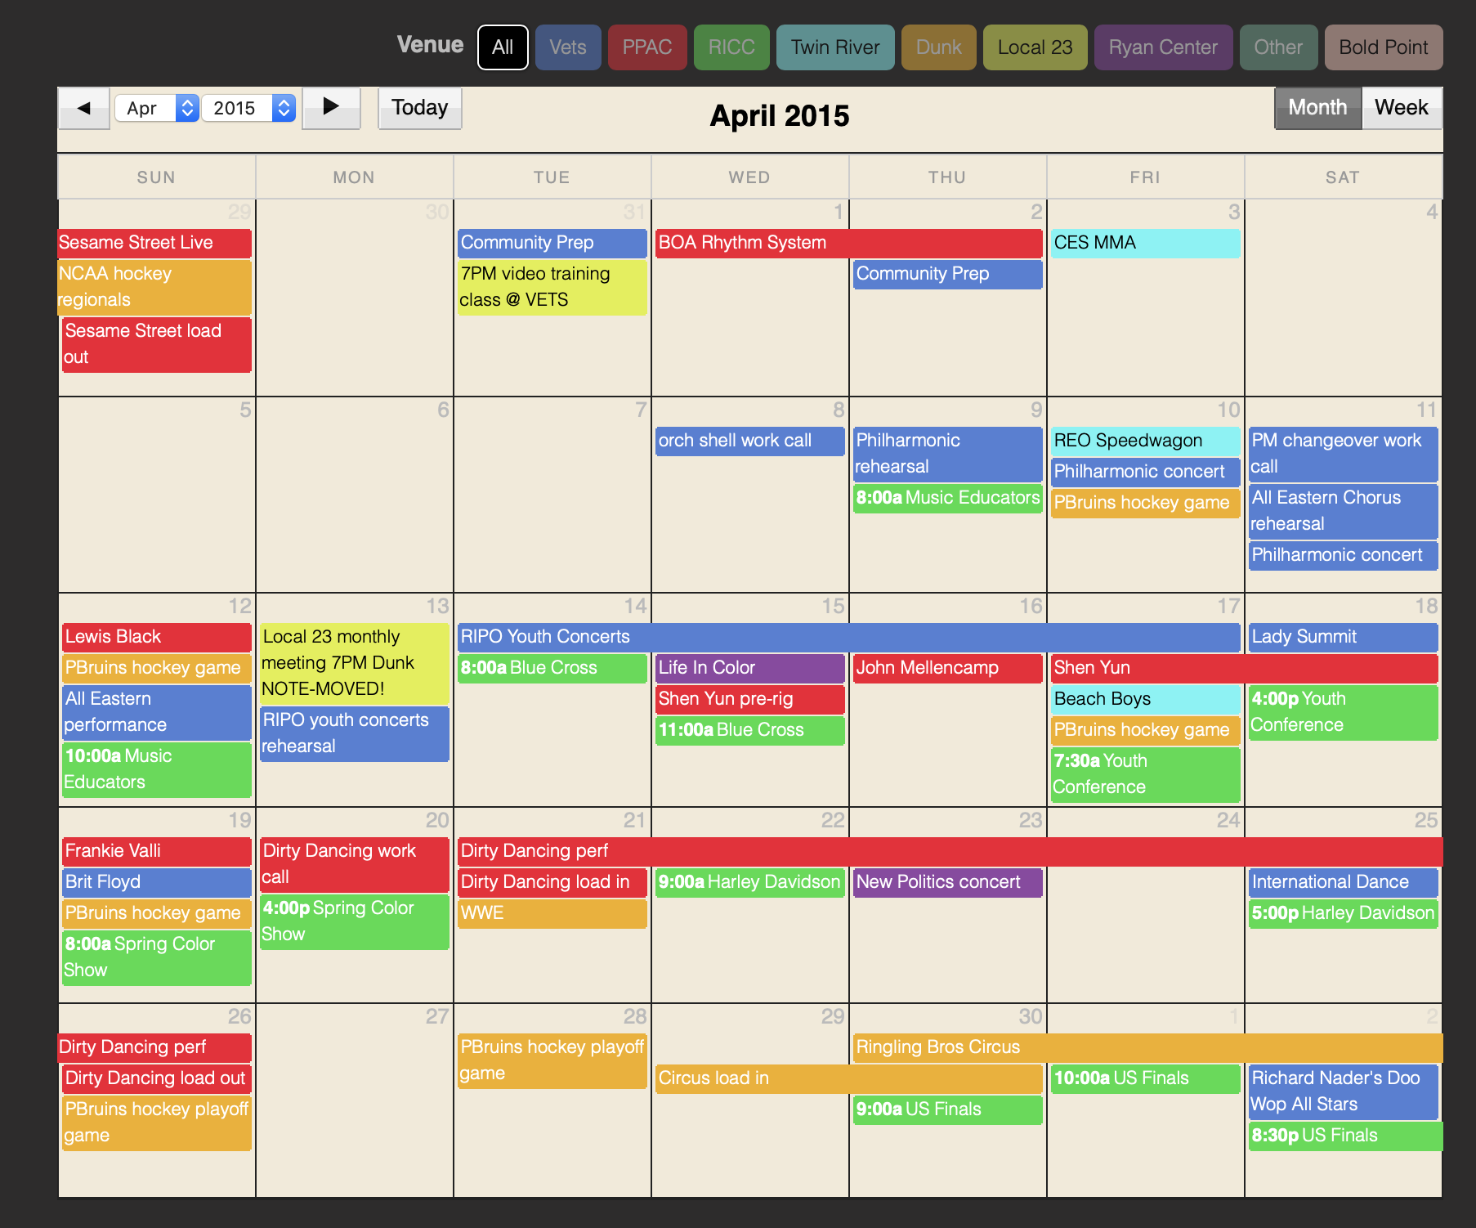Open the month dropdown showing Apr
The width and height of the screenshot is (1476, 1228).
156,108
